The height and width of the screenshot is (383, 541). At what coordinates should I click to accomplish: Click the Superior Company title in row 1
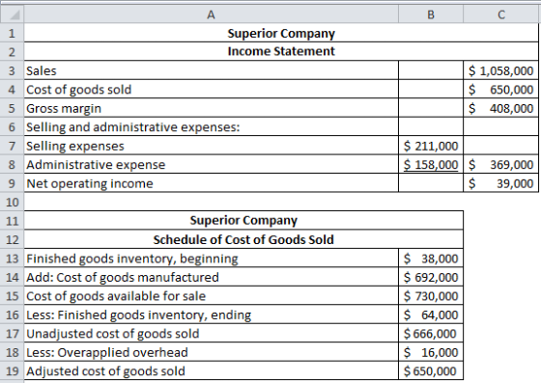coord(281,33)
